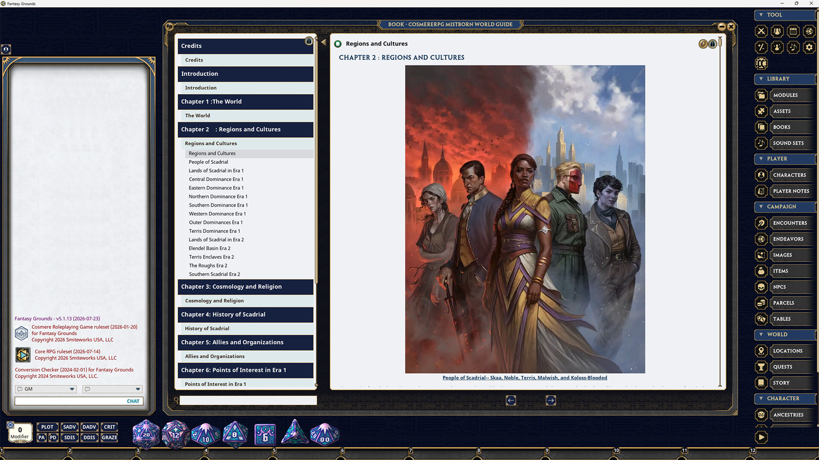Open the Sound music-notes tool icon
Viewport: 819px width, 460px height.
coord(793,47)
